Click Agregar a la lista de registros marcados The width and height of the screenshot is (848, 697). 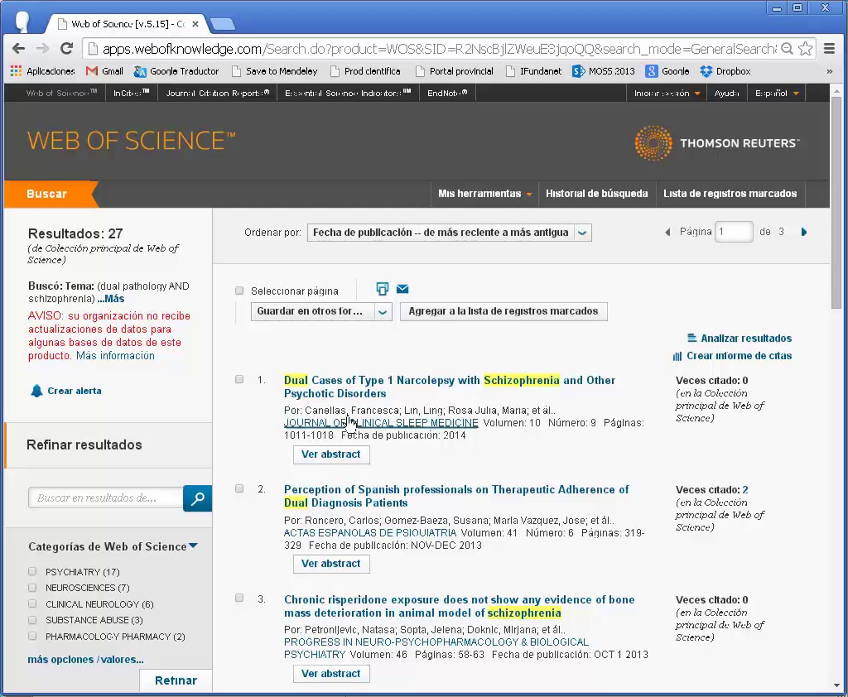click(x=503, y=312)
